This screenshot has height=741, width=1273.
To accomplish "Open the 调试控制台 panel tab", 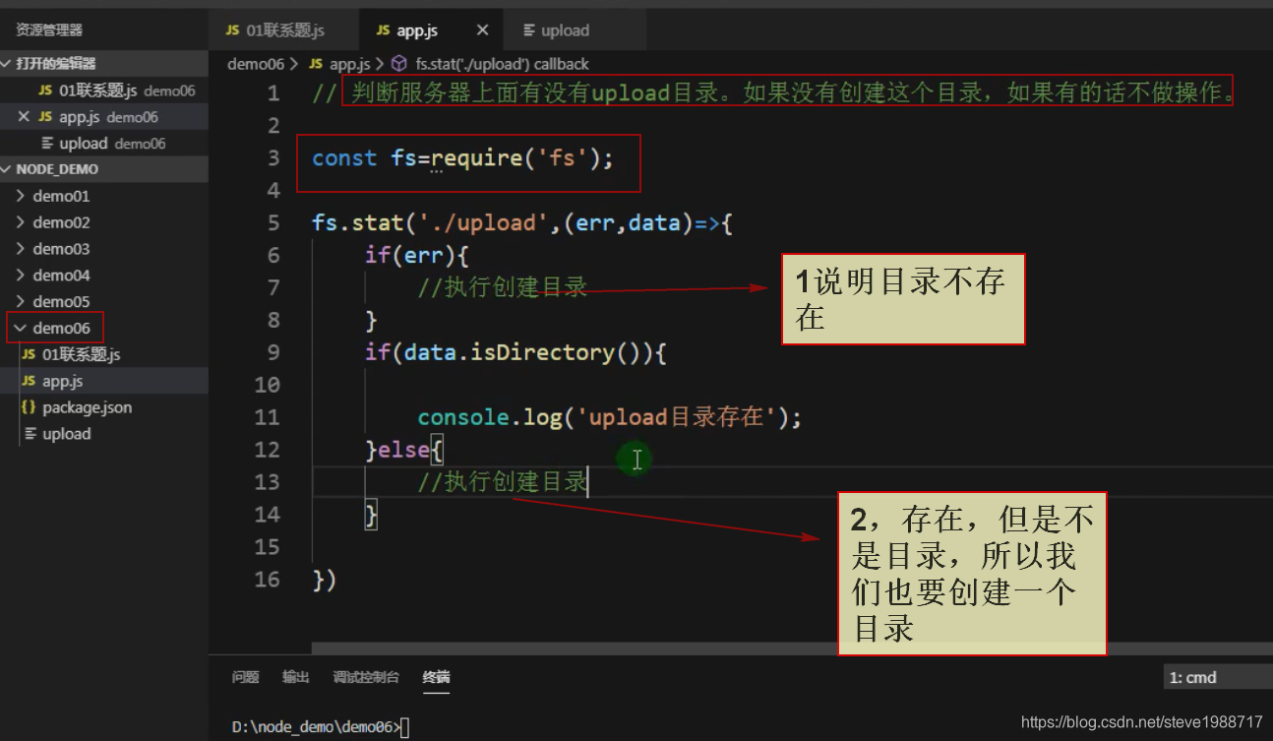I will [366, 677].
